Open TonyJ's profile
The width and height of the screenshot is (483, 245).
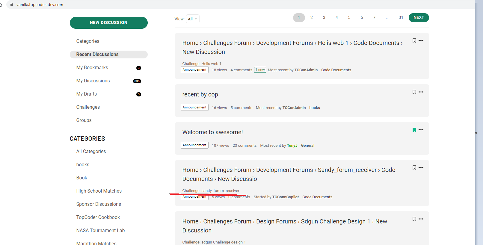point(292,145)
